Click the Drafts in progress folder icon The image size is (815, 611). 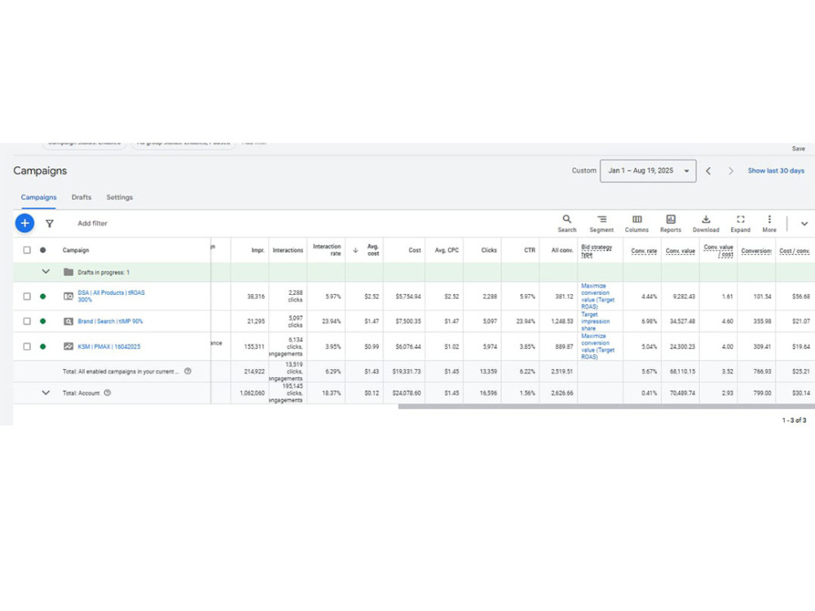(68, 272)
